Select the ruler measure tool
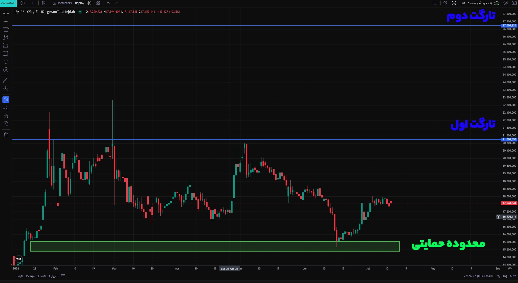Image resolution: width=518 pixels, height=283 pixels. point(6,80)
